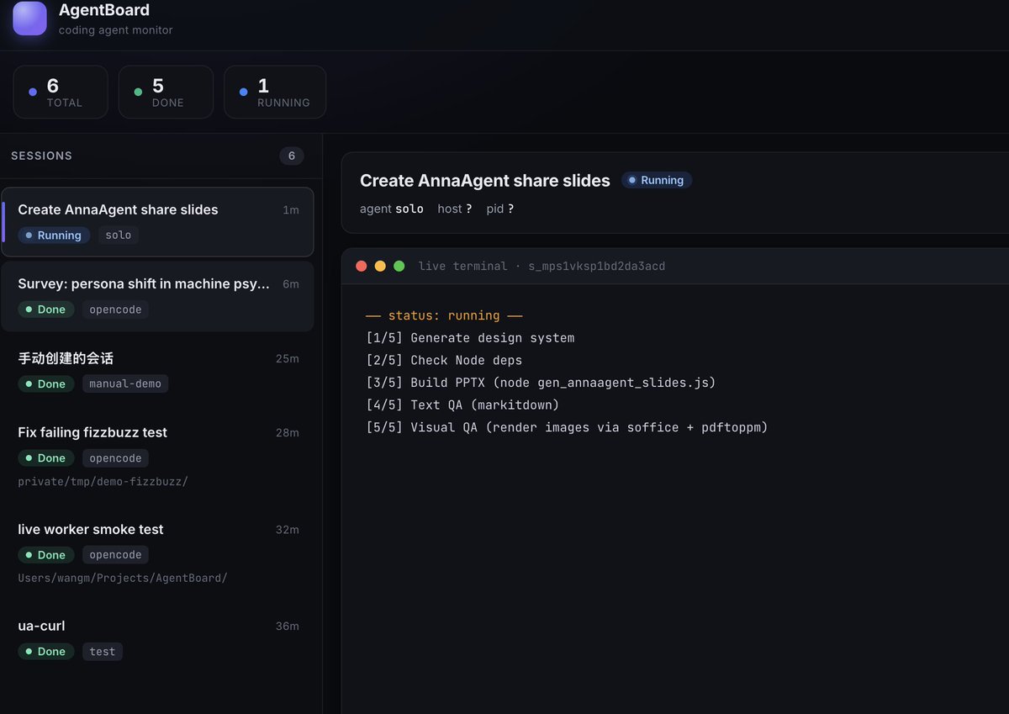Click the manual-demo tag
Image resolution: width=1009 pixels, height=714 pixels.
click(x=125, y=383)
